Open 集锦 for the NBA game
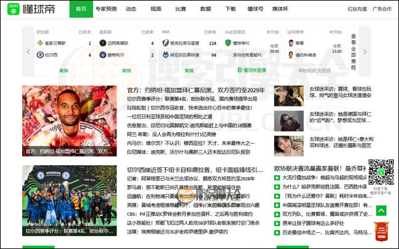399x249 pixels. 189,71
